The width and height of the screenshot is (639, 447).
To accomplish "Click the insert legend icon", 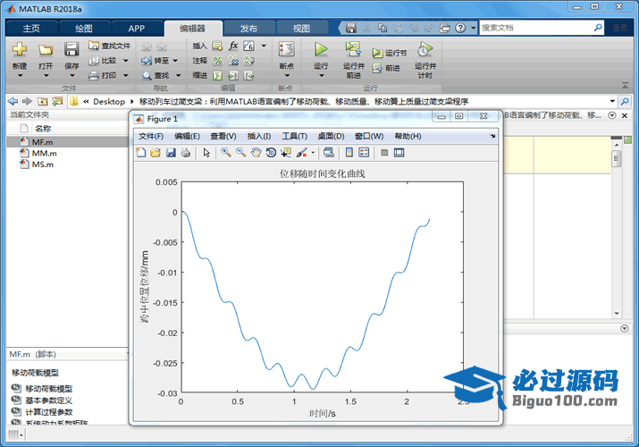I will pos(364,152).
